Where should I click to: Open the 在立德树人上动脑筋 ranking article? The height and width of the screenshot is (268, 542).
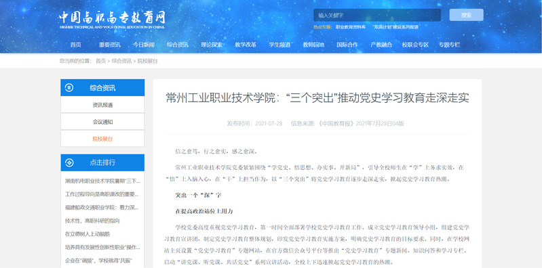tap(88, 234)
